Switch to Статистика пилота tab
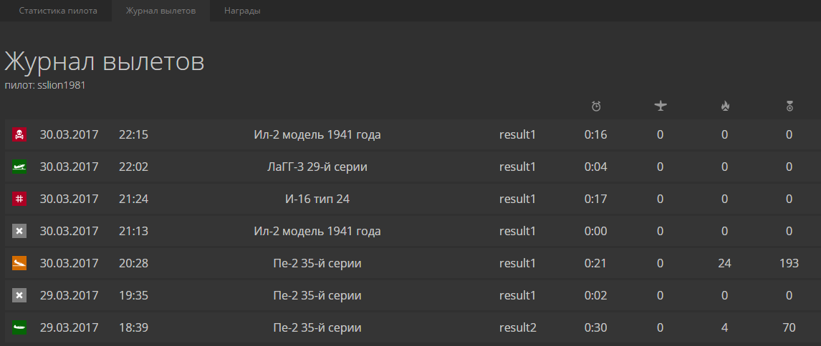The height and width of the screenshot is (346, 821). (58, 11)
